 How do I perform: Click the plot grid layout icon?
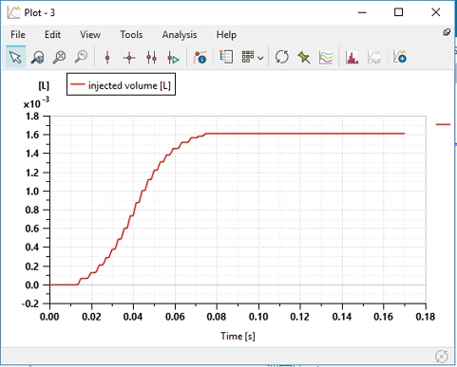[x=248, y=57]
